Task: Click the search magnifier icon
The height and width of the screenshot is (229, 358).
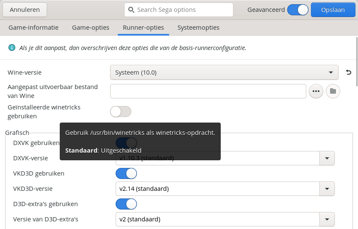Action: tap(131, 10)
